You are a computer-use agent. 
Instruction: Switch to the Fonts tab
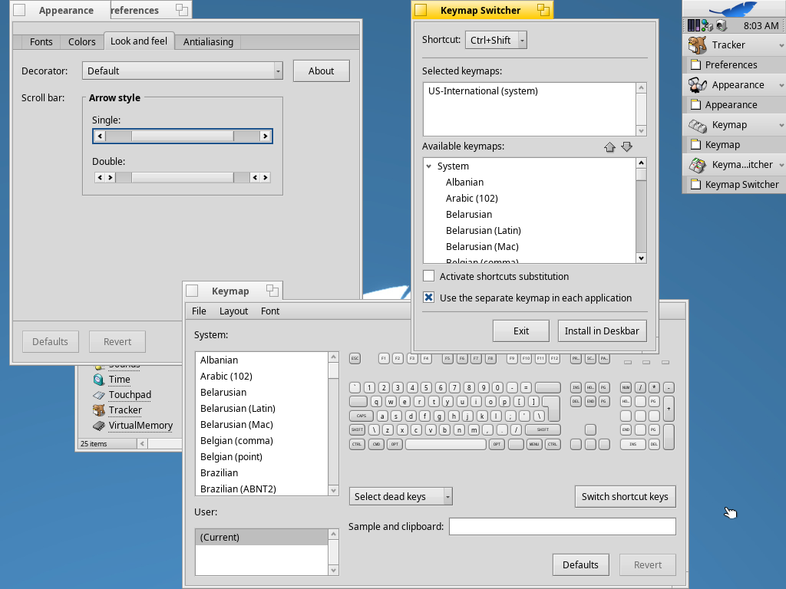coord(41,41)
